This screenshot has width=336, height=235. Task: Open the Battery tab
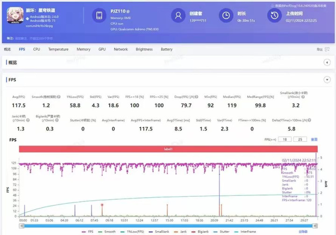click(166, 49)
